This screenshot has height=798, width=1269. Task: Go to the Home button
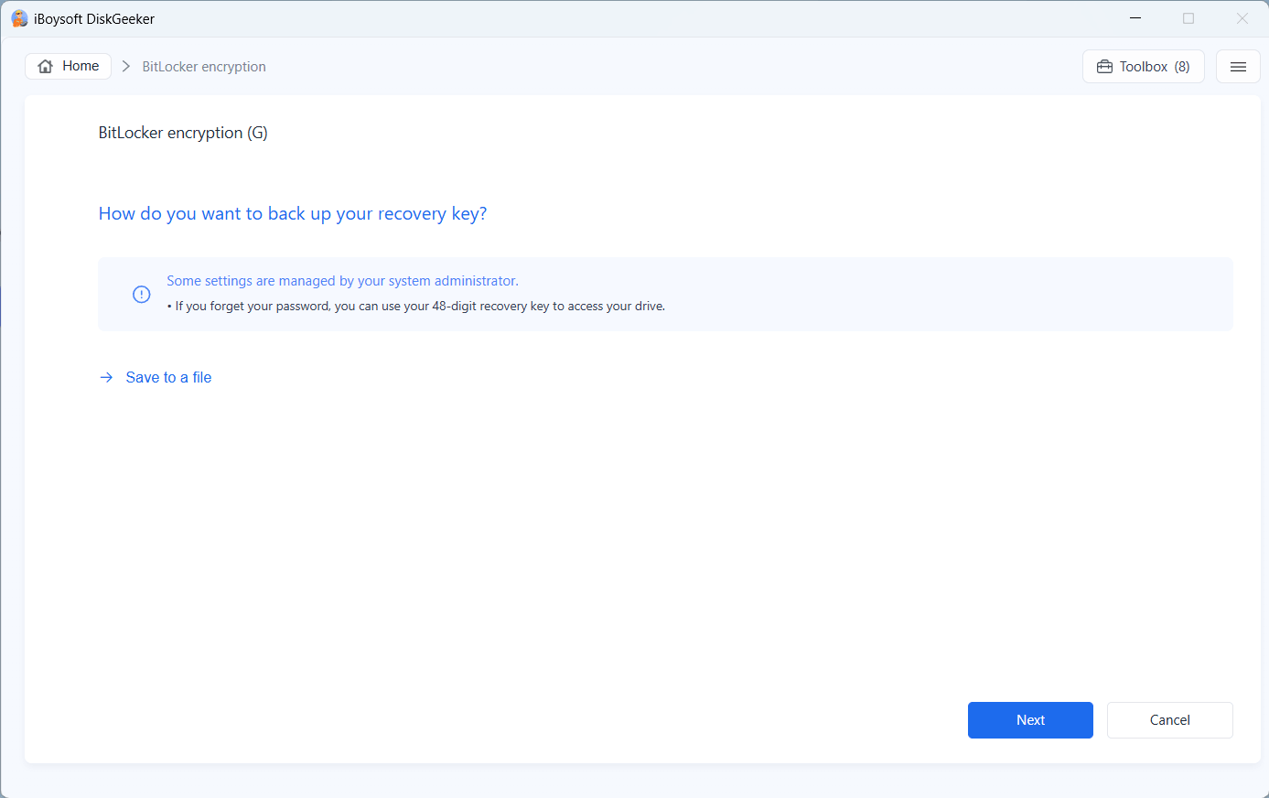tap(69, 66)
